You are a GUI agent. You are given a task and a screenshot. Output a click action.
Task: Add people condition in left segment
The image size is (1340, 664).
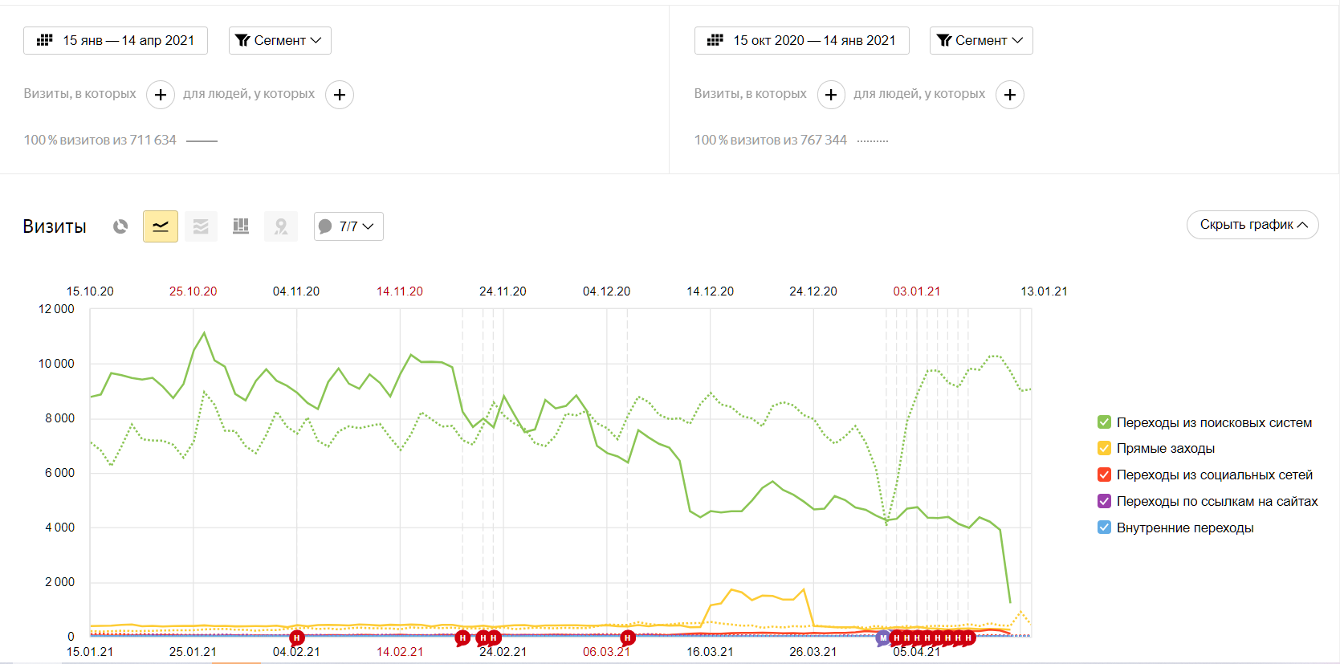click(340, 95)
